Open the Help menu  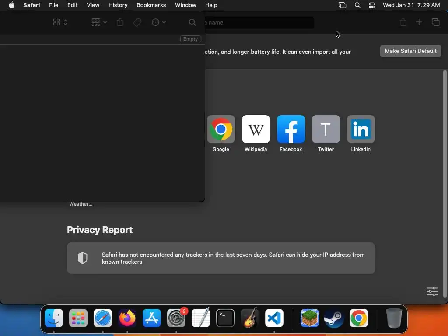coord(211,5)
